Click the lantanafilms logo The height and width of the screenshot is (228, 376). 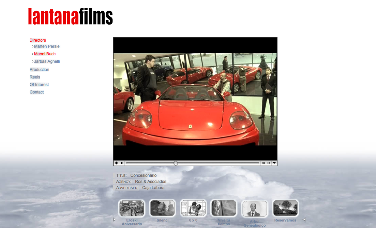(x=70, y=16)
